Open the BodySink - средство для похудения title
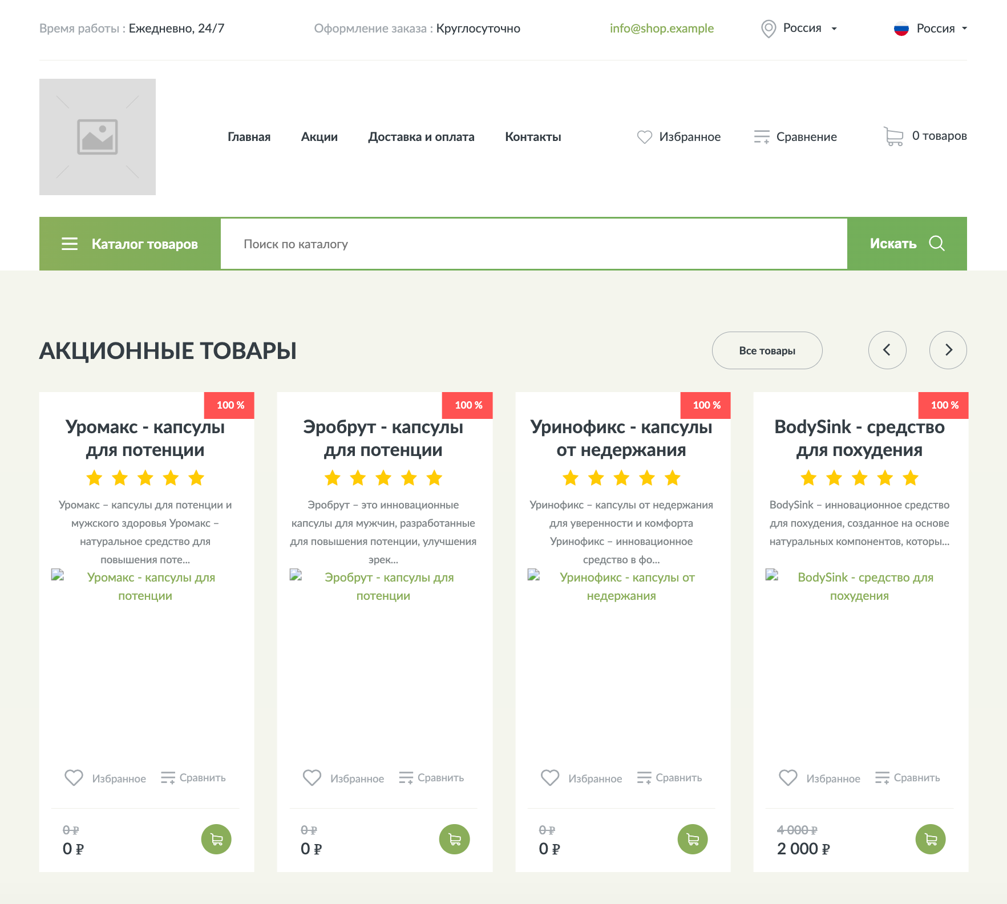 860,438
